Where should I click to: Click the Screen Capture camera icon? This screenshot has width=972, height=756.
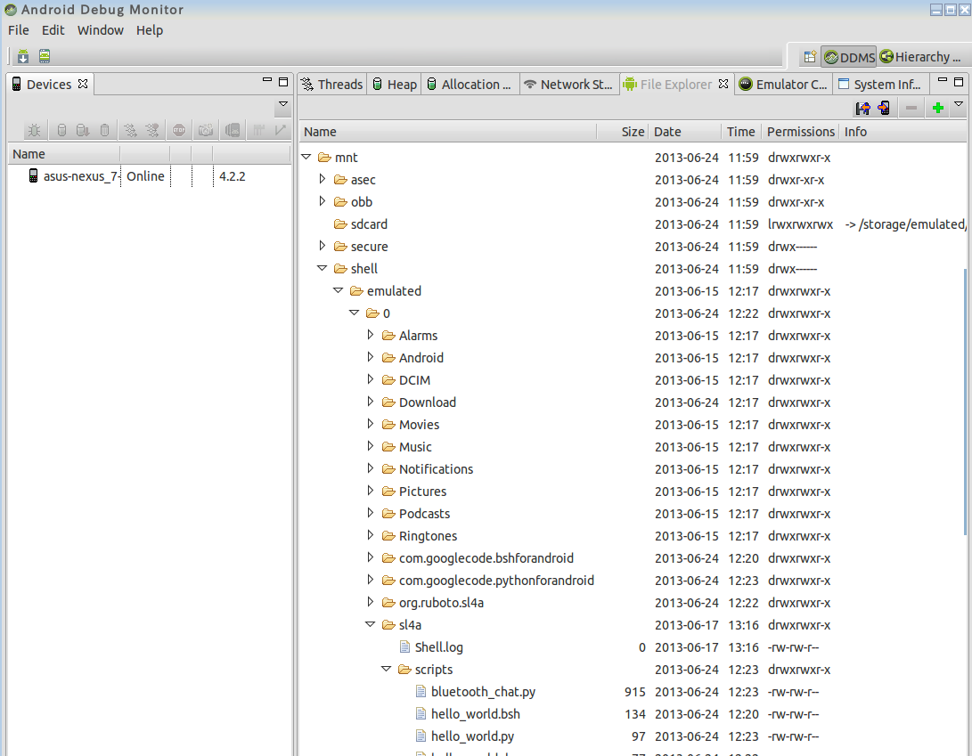point(206,130)
